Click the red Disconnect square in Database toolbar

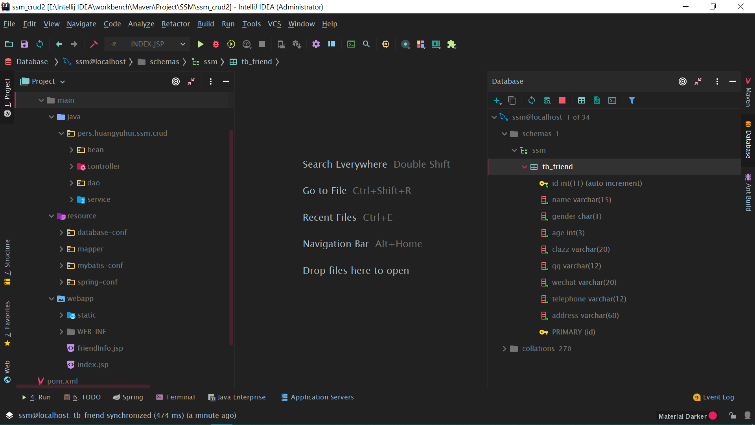[x=562, y=100]
